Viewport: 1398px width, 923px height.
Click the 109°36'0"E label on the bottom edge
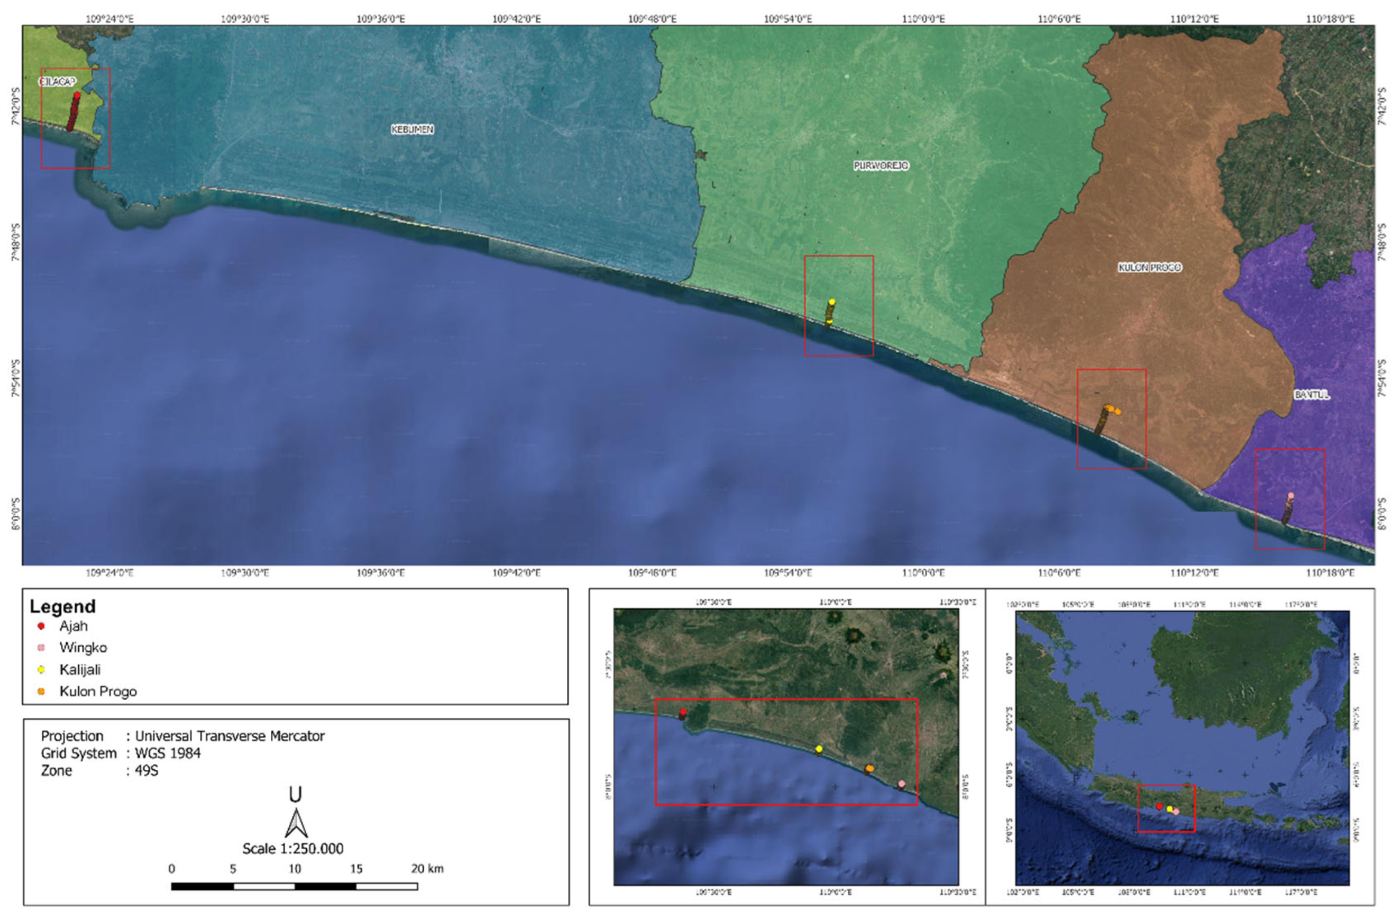[381, 573]
